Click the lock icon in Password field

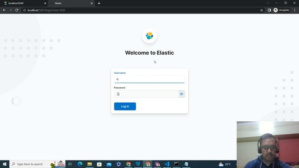coord(118,94)
